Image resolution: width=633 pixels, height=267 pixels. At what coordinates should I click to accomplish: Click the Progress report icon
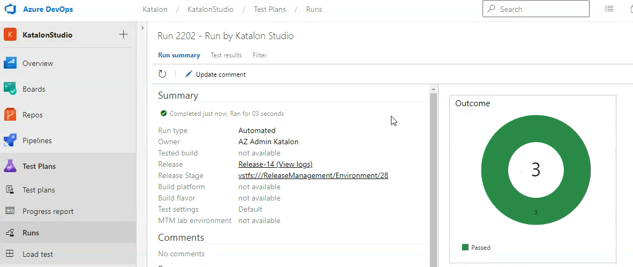[10, 211]
